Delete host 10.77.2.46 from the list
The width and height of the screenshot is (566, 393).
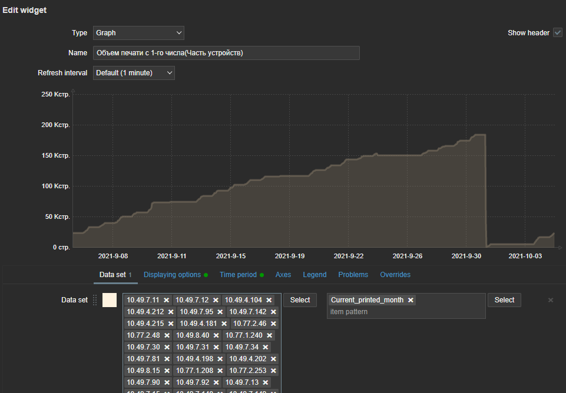[273, 324]
